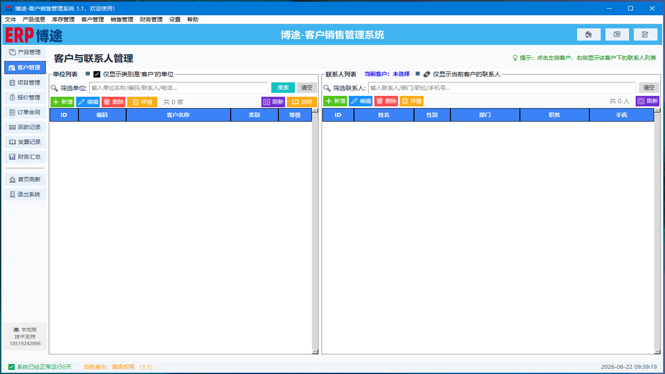The image size is (665, 374).
Task: Select 客户管理 in the sidebar
Action: click(x=25, y=68)
